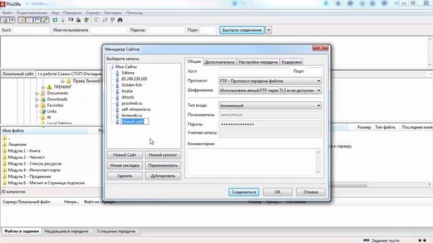
Task: Click the quick connect Пароль field
Action: 165,30
